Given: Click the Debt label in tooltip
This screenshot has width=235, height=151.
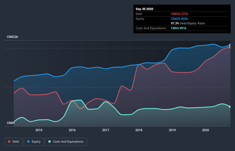Looking at the screenshot, I should 139,14.
